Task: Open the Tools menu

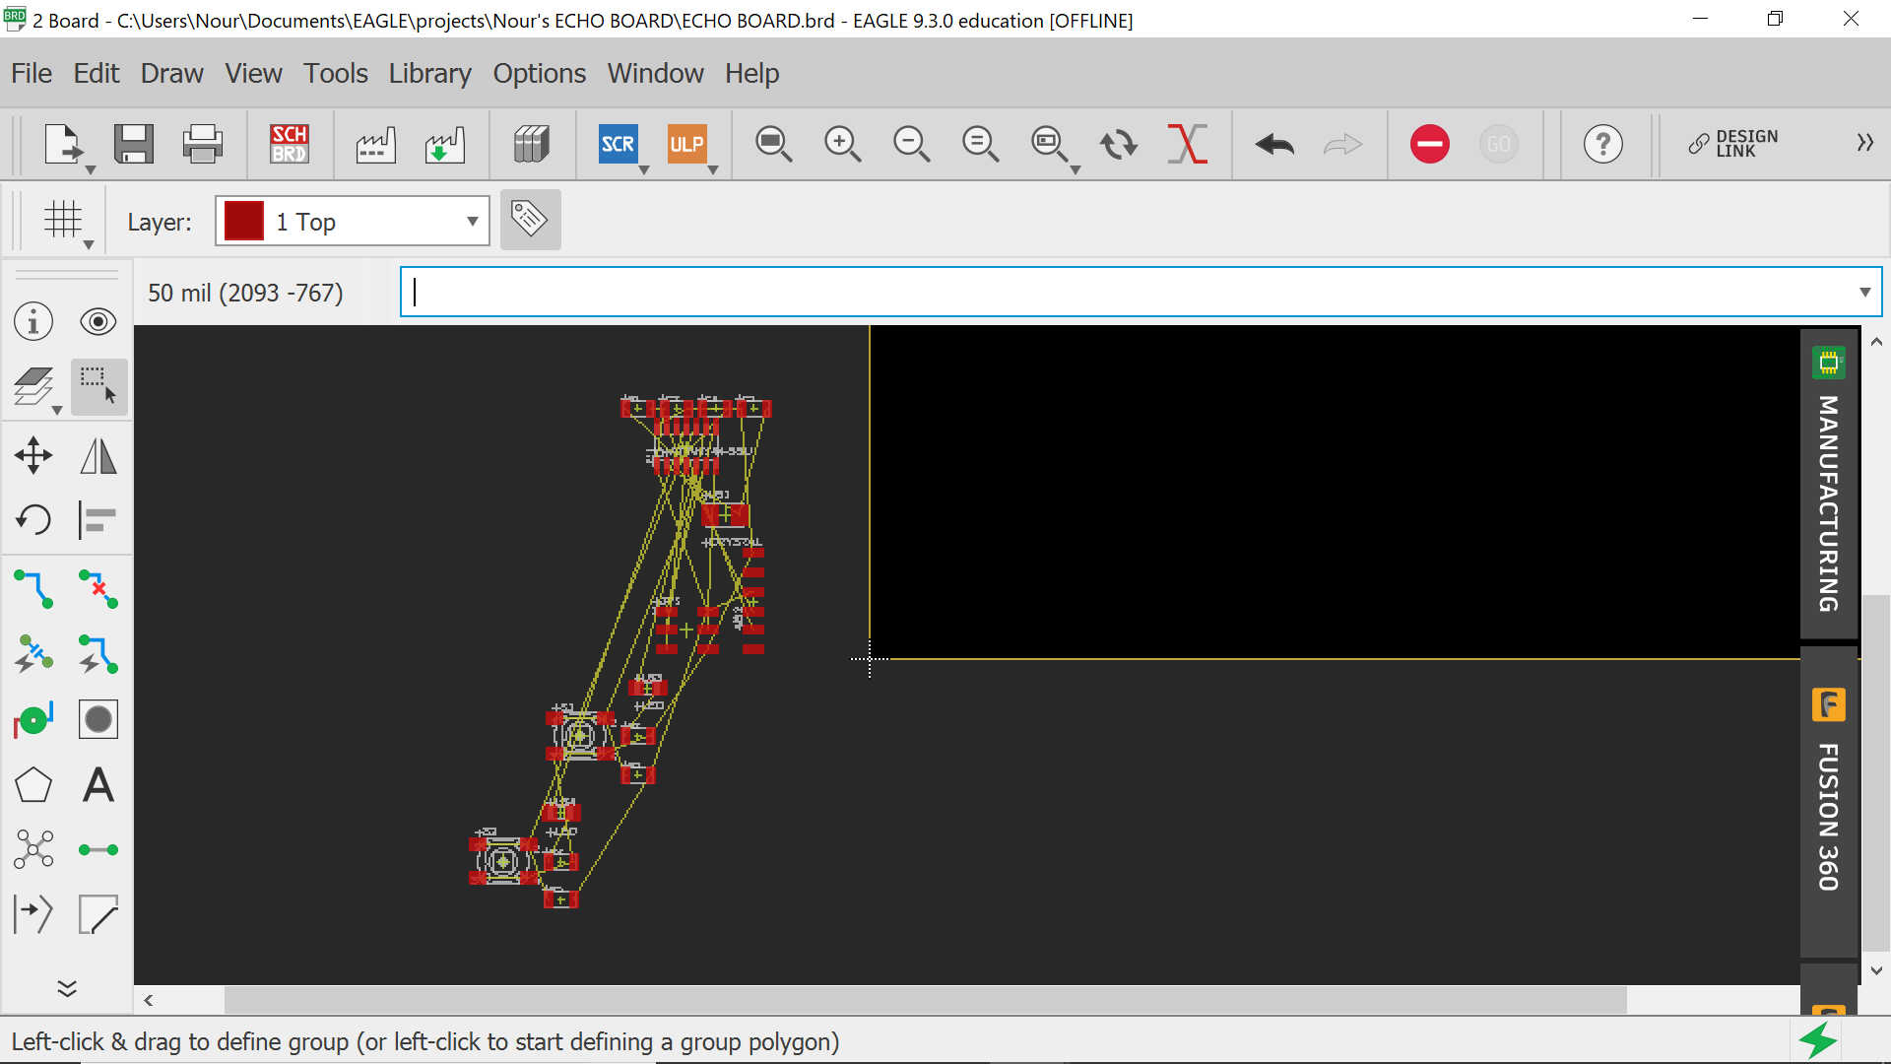Action: pos(335,74)
